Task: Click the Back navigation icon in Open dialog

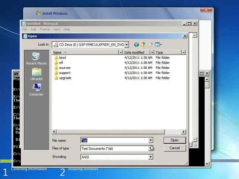Action: 137,44
